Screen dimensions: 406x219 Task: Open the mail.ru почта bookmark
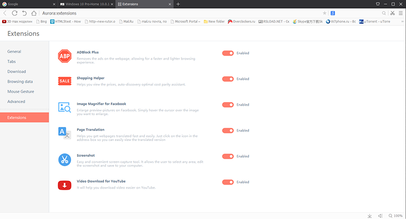point(152,22)
